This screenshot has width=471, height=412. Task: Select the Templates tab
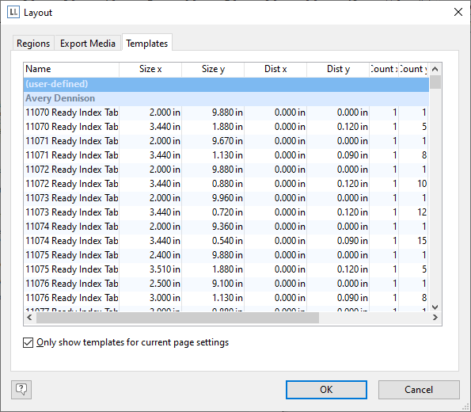147,44
